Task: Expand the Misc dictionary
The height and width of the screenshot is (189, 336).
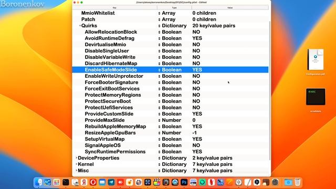Action: point(77,171)
